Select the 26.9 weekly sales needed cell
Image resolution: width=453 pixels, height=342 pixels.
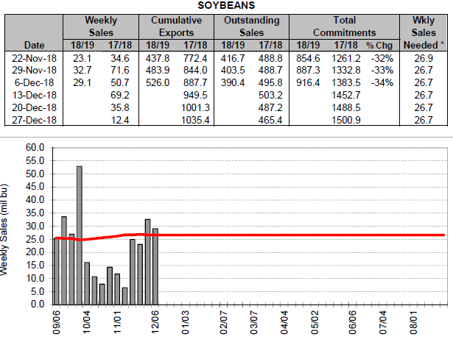(424, 57)
